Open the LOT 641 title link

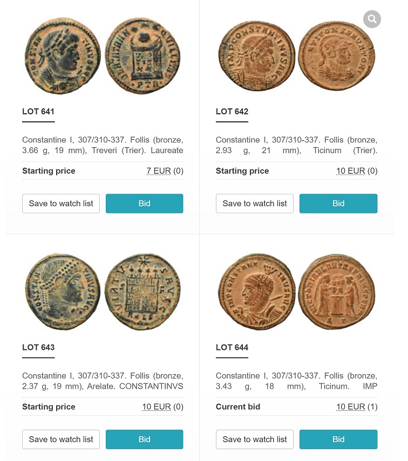(x=38, y=112)
